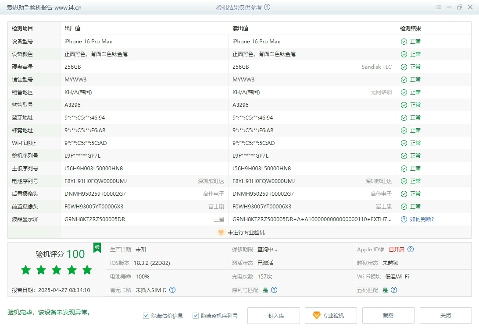Click the help icon next to 五码匹配

coord(394,290)
